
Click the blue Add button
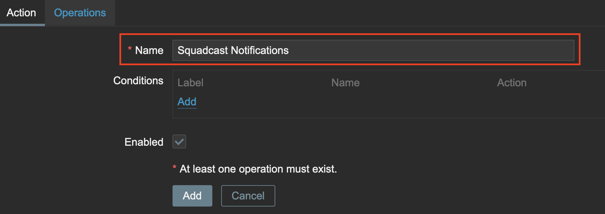192,196
